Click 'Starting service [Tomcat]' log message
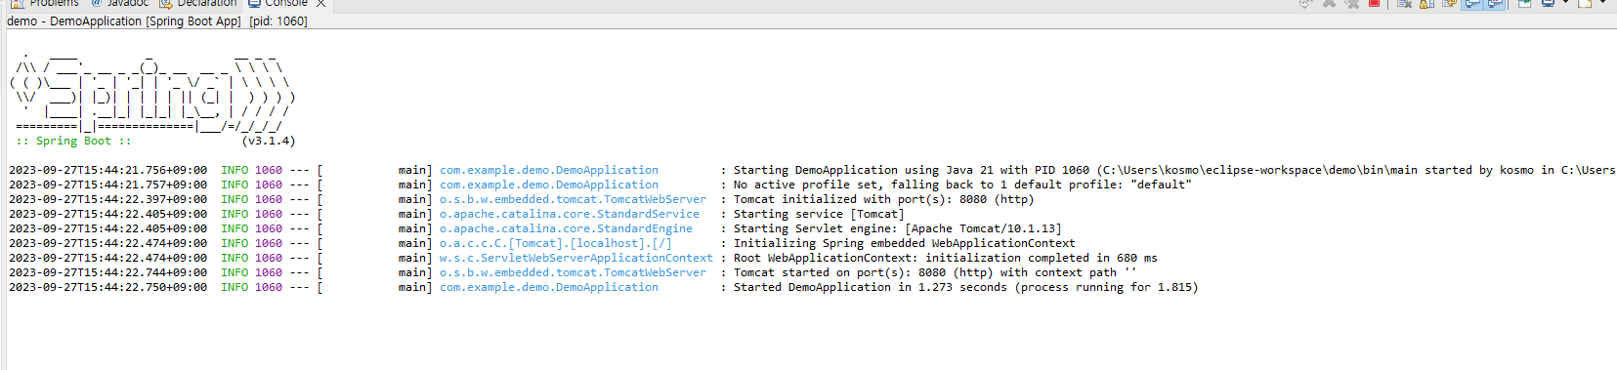The width and height of the screenshot is (1617, 370). coord(819,214)
